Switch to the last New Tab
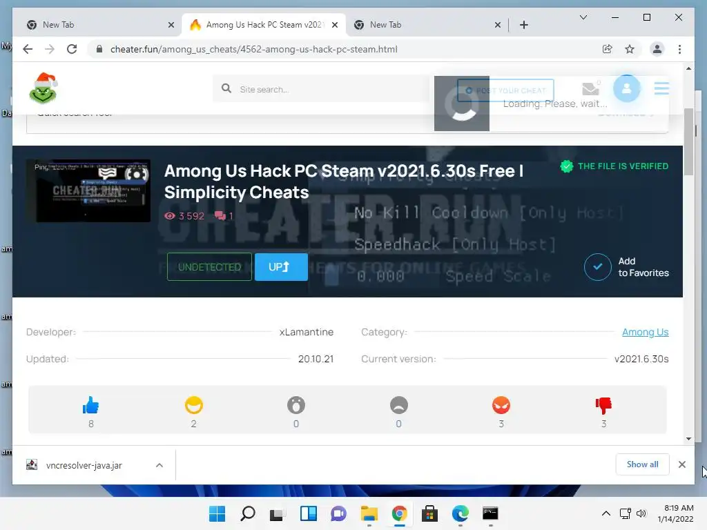707x530 pixels. click(426, 25)
